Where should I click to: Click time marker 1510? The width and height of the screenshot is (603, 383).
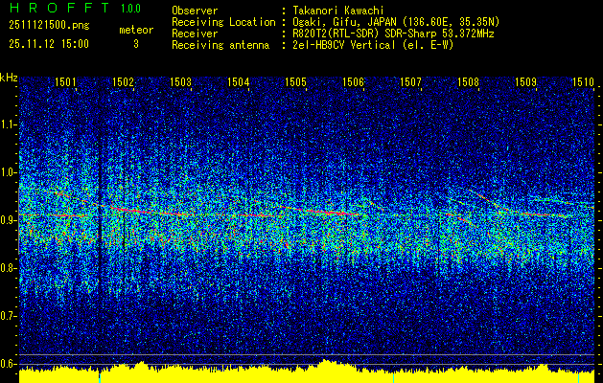pos(583,81)
